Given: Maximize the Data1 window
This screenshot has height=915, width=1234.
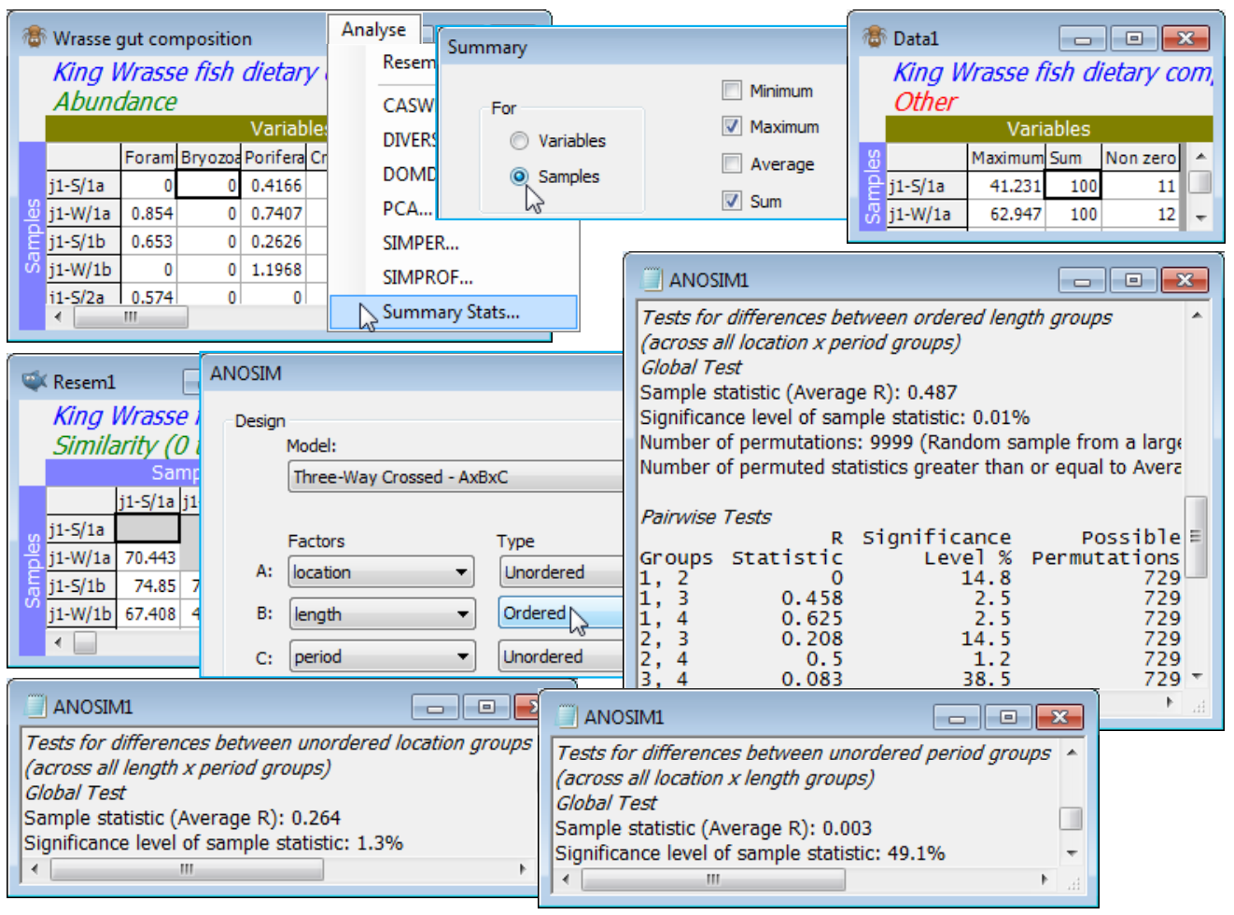Looking at the screenshot, I should click(1134, 38).
